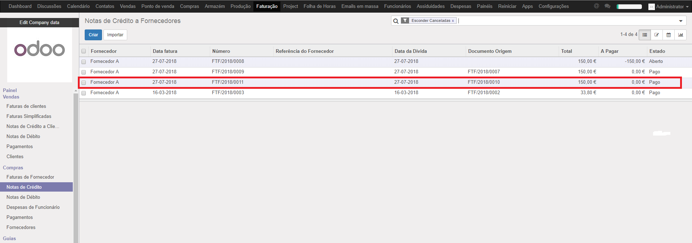Remove the Esconder Canceladas filter
This screenshot has height=243, width=692.
[453, 21]
